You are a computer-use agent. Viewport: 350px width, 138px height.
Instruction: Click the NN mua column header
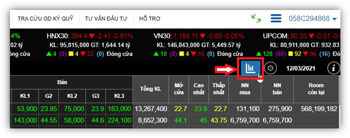[245, 89]
